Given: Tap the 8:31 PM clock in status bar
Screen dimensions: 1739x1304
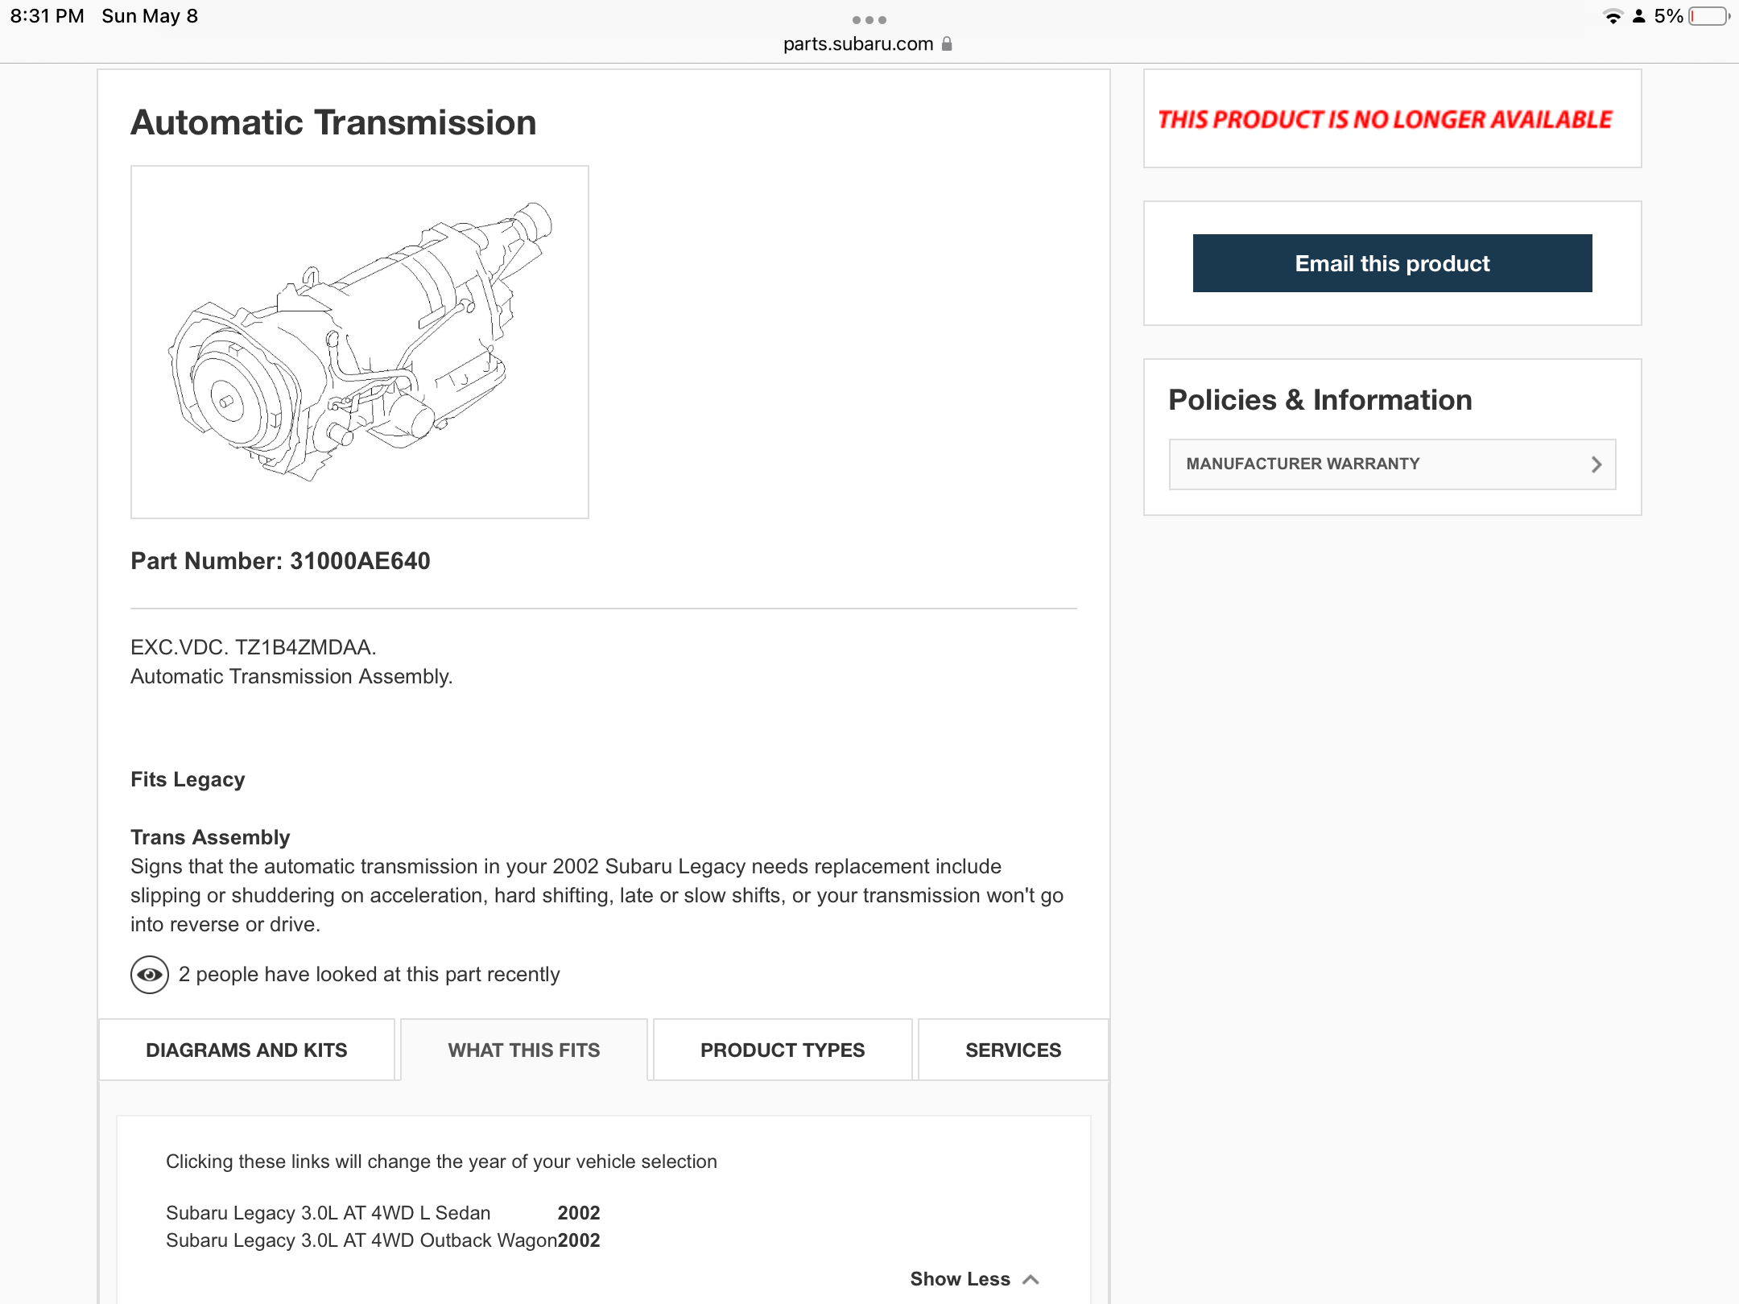Looking at the screenshot, I should 47,17.
